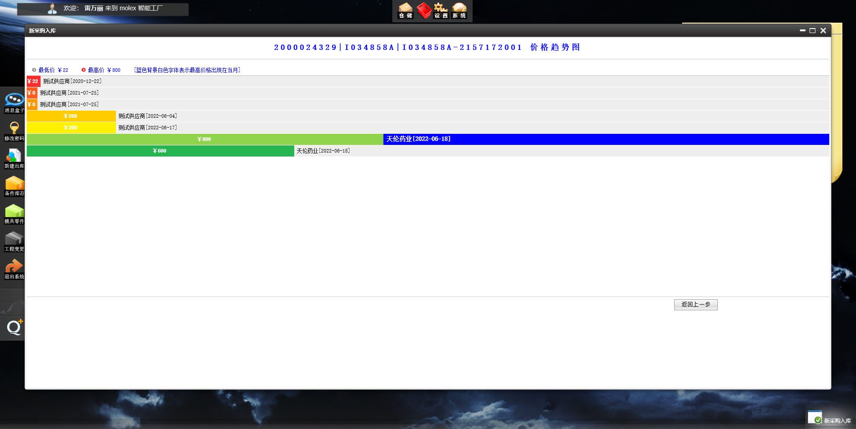Screen dimensions: 856x429
Task: Open the 系统 system menu
Action: click(x=459, y=10)
